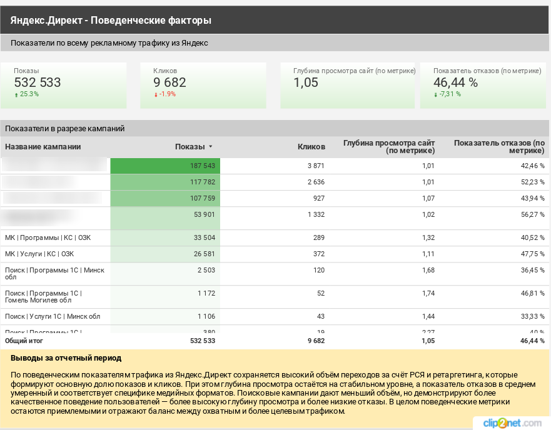The height and width of the screenshot is (430, 551).
Task: Select the Показы scorecard value 532 533
Action: 38,82
